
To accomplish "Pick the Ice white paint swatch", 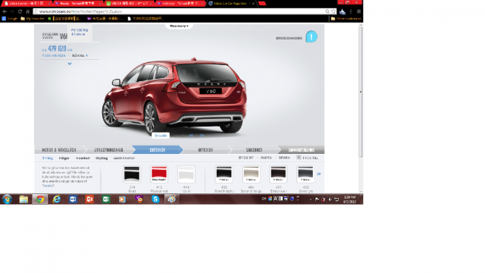I will (186, 174).
